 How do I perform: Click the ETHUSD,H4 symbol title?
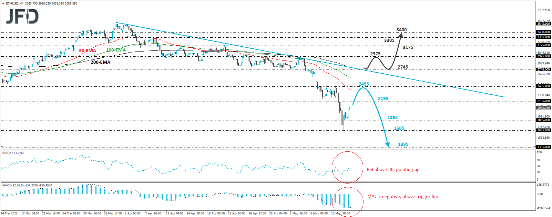15,4
